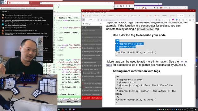Image resolution: width=198 pixels, height=111 pixels.
Task: Open Sidebery settings gear icon
Action: coord(101,27)
